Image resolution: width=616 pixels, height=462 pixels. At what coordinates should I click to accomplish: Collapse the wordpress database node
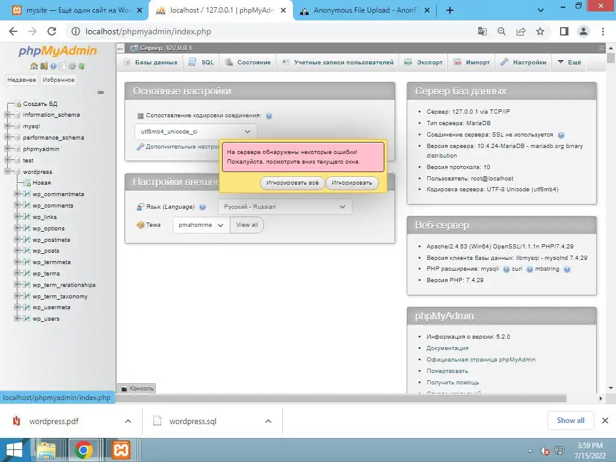7,171
